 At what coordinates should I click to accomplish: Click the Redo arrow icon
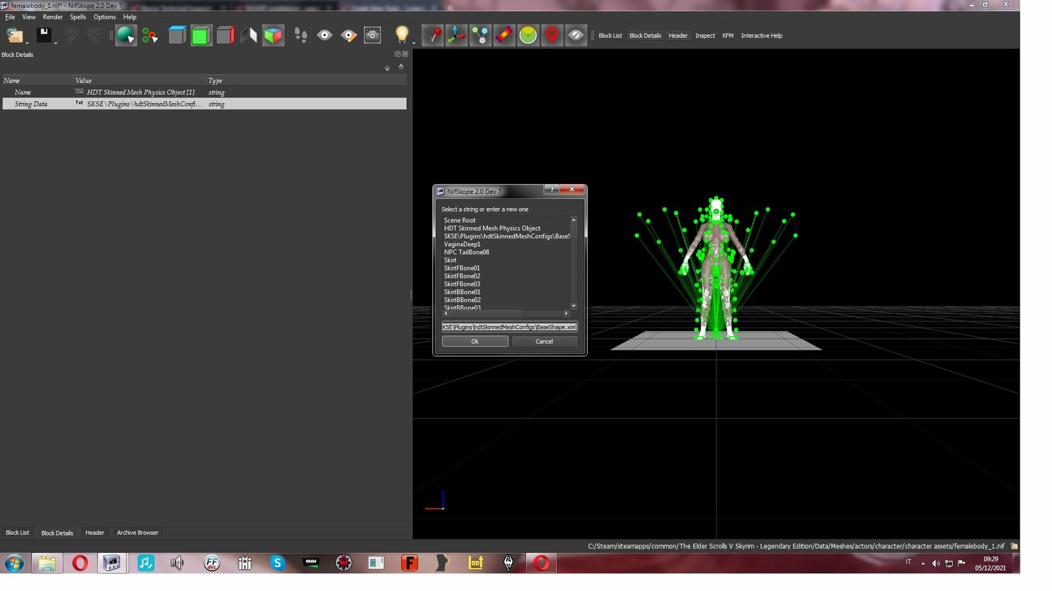pyautogui.click(x=94, y=36)
